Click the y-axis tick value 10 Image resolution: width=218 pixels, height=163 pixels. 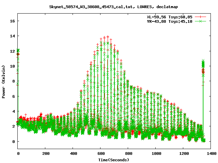(x=12, y=66)
